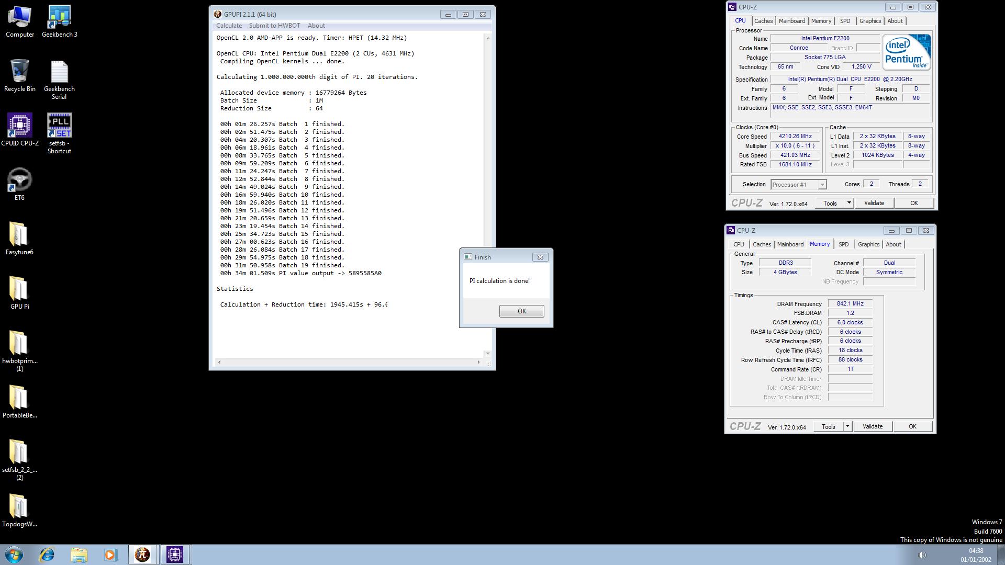The image size is (1005, 565).
Task: Click the 'PI value output -> 5895585A0' line
Action: pyautogui.click(x=330, y=273)
